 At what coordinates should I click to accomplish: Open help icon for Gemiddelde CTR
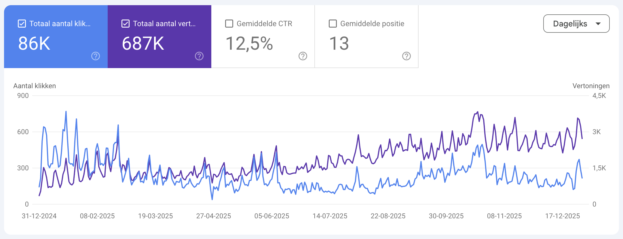(x=303, y=56)
